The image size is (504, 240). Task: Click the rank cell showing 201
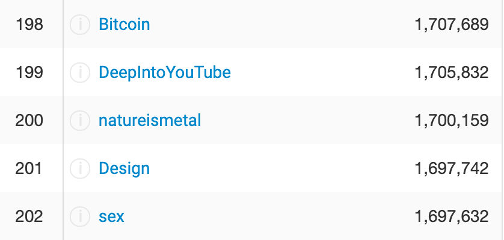pos(29,169)
